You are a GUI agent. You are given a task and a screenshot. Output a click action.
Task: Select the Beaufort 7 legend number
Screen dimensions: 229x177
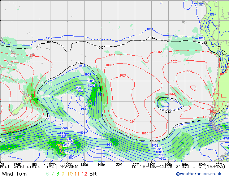(x=52, y=174)
